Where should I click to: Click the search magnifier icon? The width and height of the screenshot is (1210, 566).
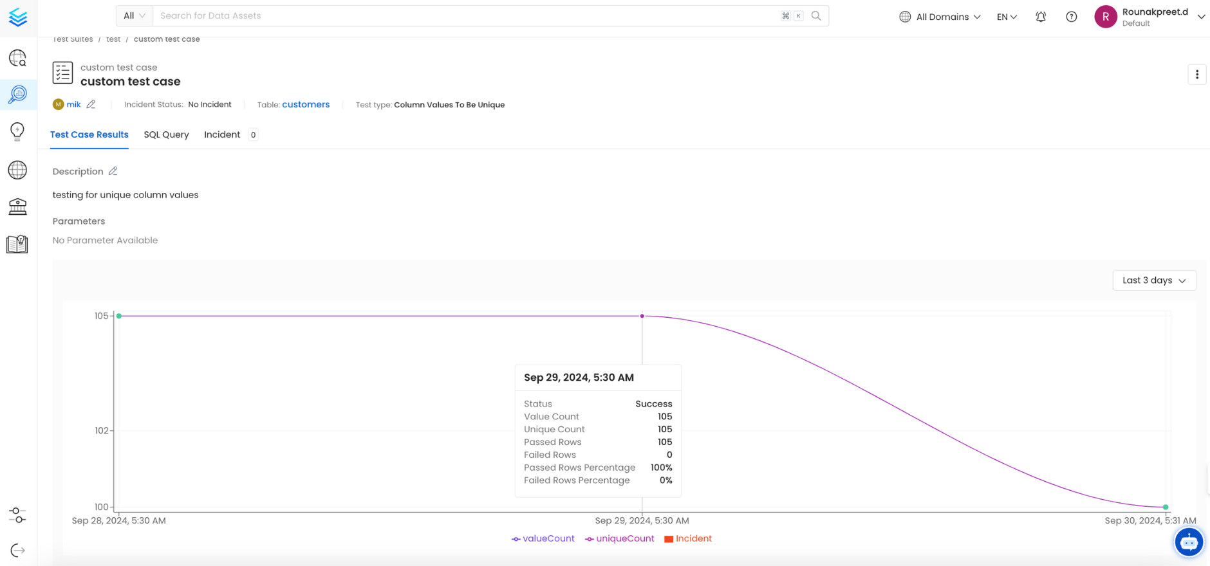pos(816,16)
